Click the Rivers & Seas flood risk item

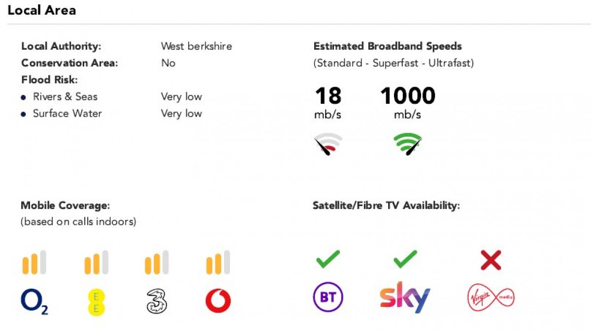tap(65, 96)
